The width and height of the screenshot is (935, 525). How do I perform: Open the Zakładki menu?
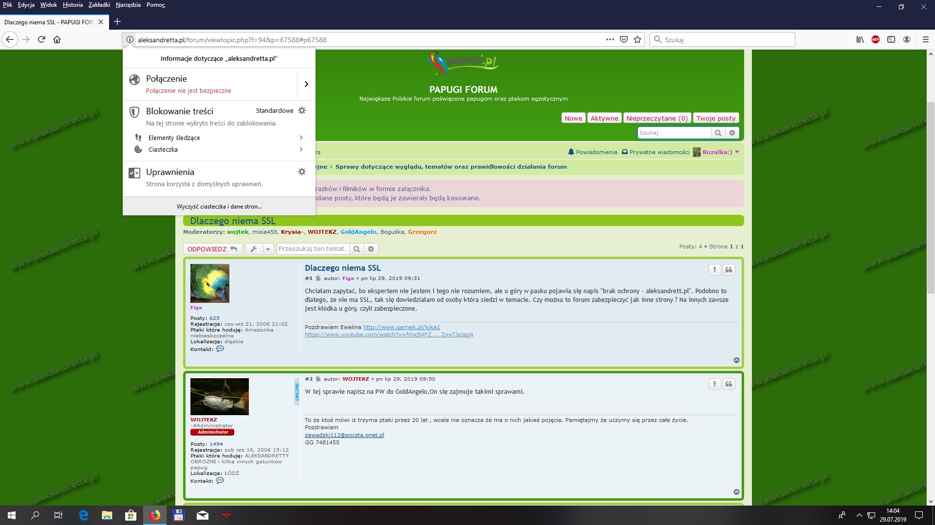[99, 5]
